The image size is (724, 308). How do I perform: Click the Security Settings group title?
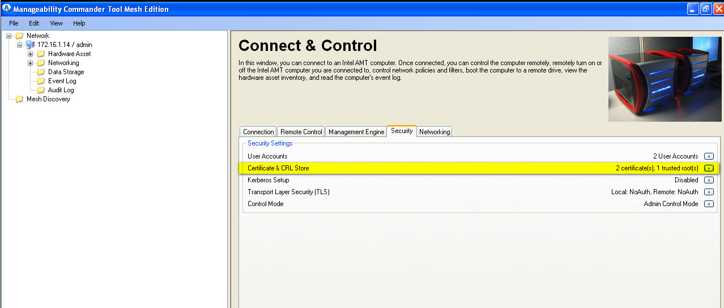coord(270,143)
